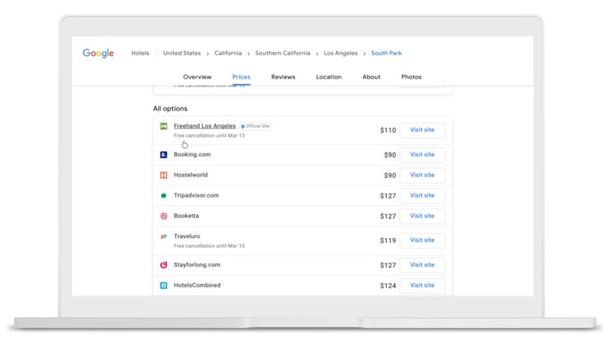Screen dimensions: 608x350
Task: Click the Stayforlong.com red logo icon
Action: [x=164, y=265]
